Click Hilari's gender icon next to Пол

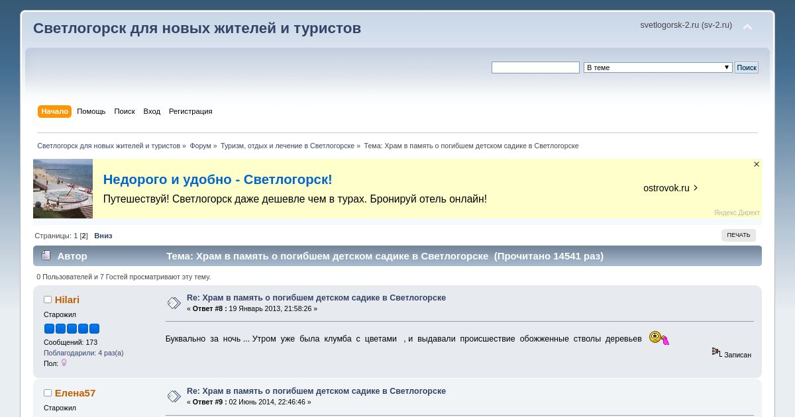pyautogui.click(x=64, y=363)
